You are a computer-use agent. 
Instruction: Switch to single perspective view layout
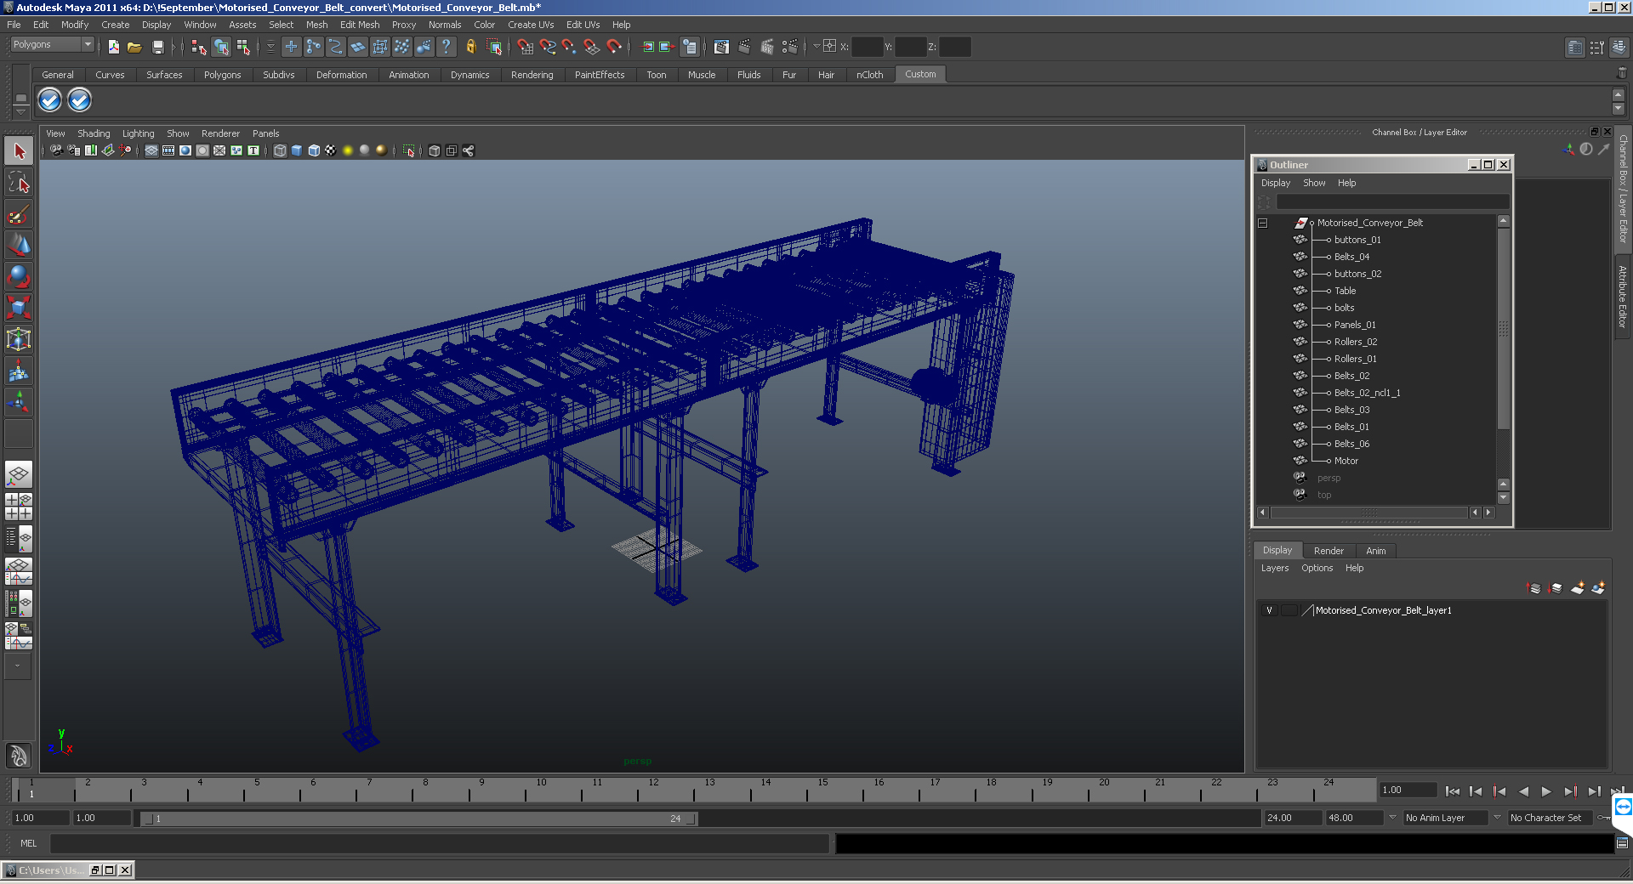pos(19,474)
